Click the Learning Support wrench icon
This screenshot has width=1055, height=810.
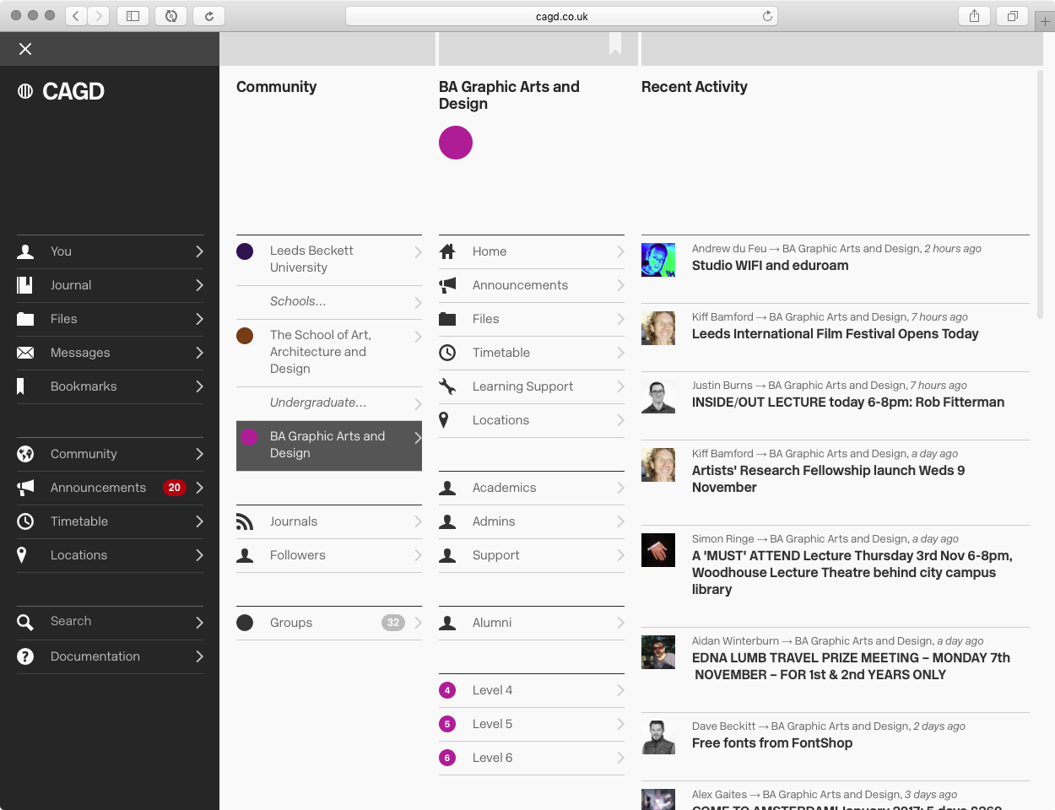click(x=447, y=386)
